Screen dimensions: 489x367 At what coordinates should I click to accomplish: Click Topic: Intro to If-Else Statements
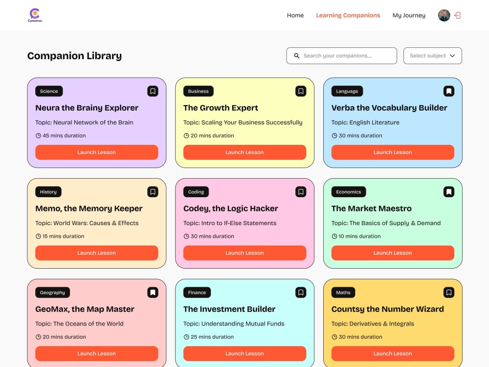(230, 223)
